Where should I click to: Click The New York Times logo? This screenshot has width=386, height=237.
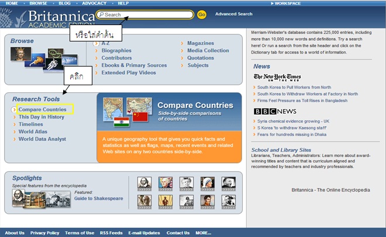click(x=277, y=77)
